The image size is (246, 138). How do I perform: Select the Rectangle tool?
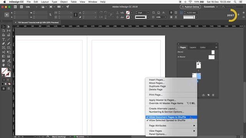[8, 48]
